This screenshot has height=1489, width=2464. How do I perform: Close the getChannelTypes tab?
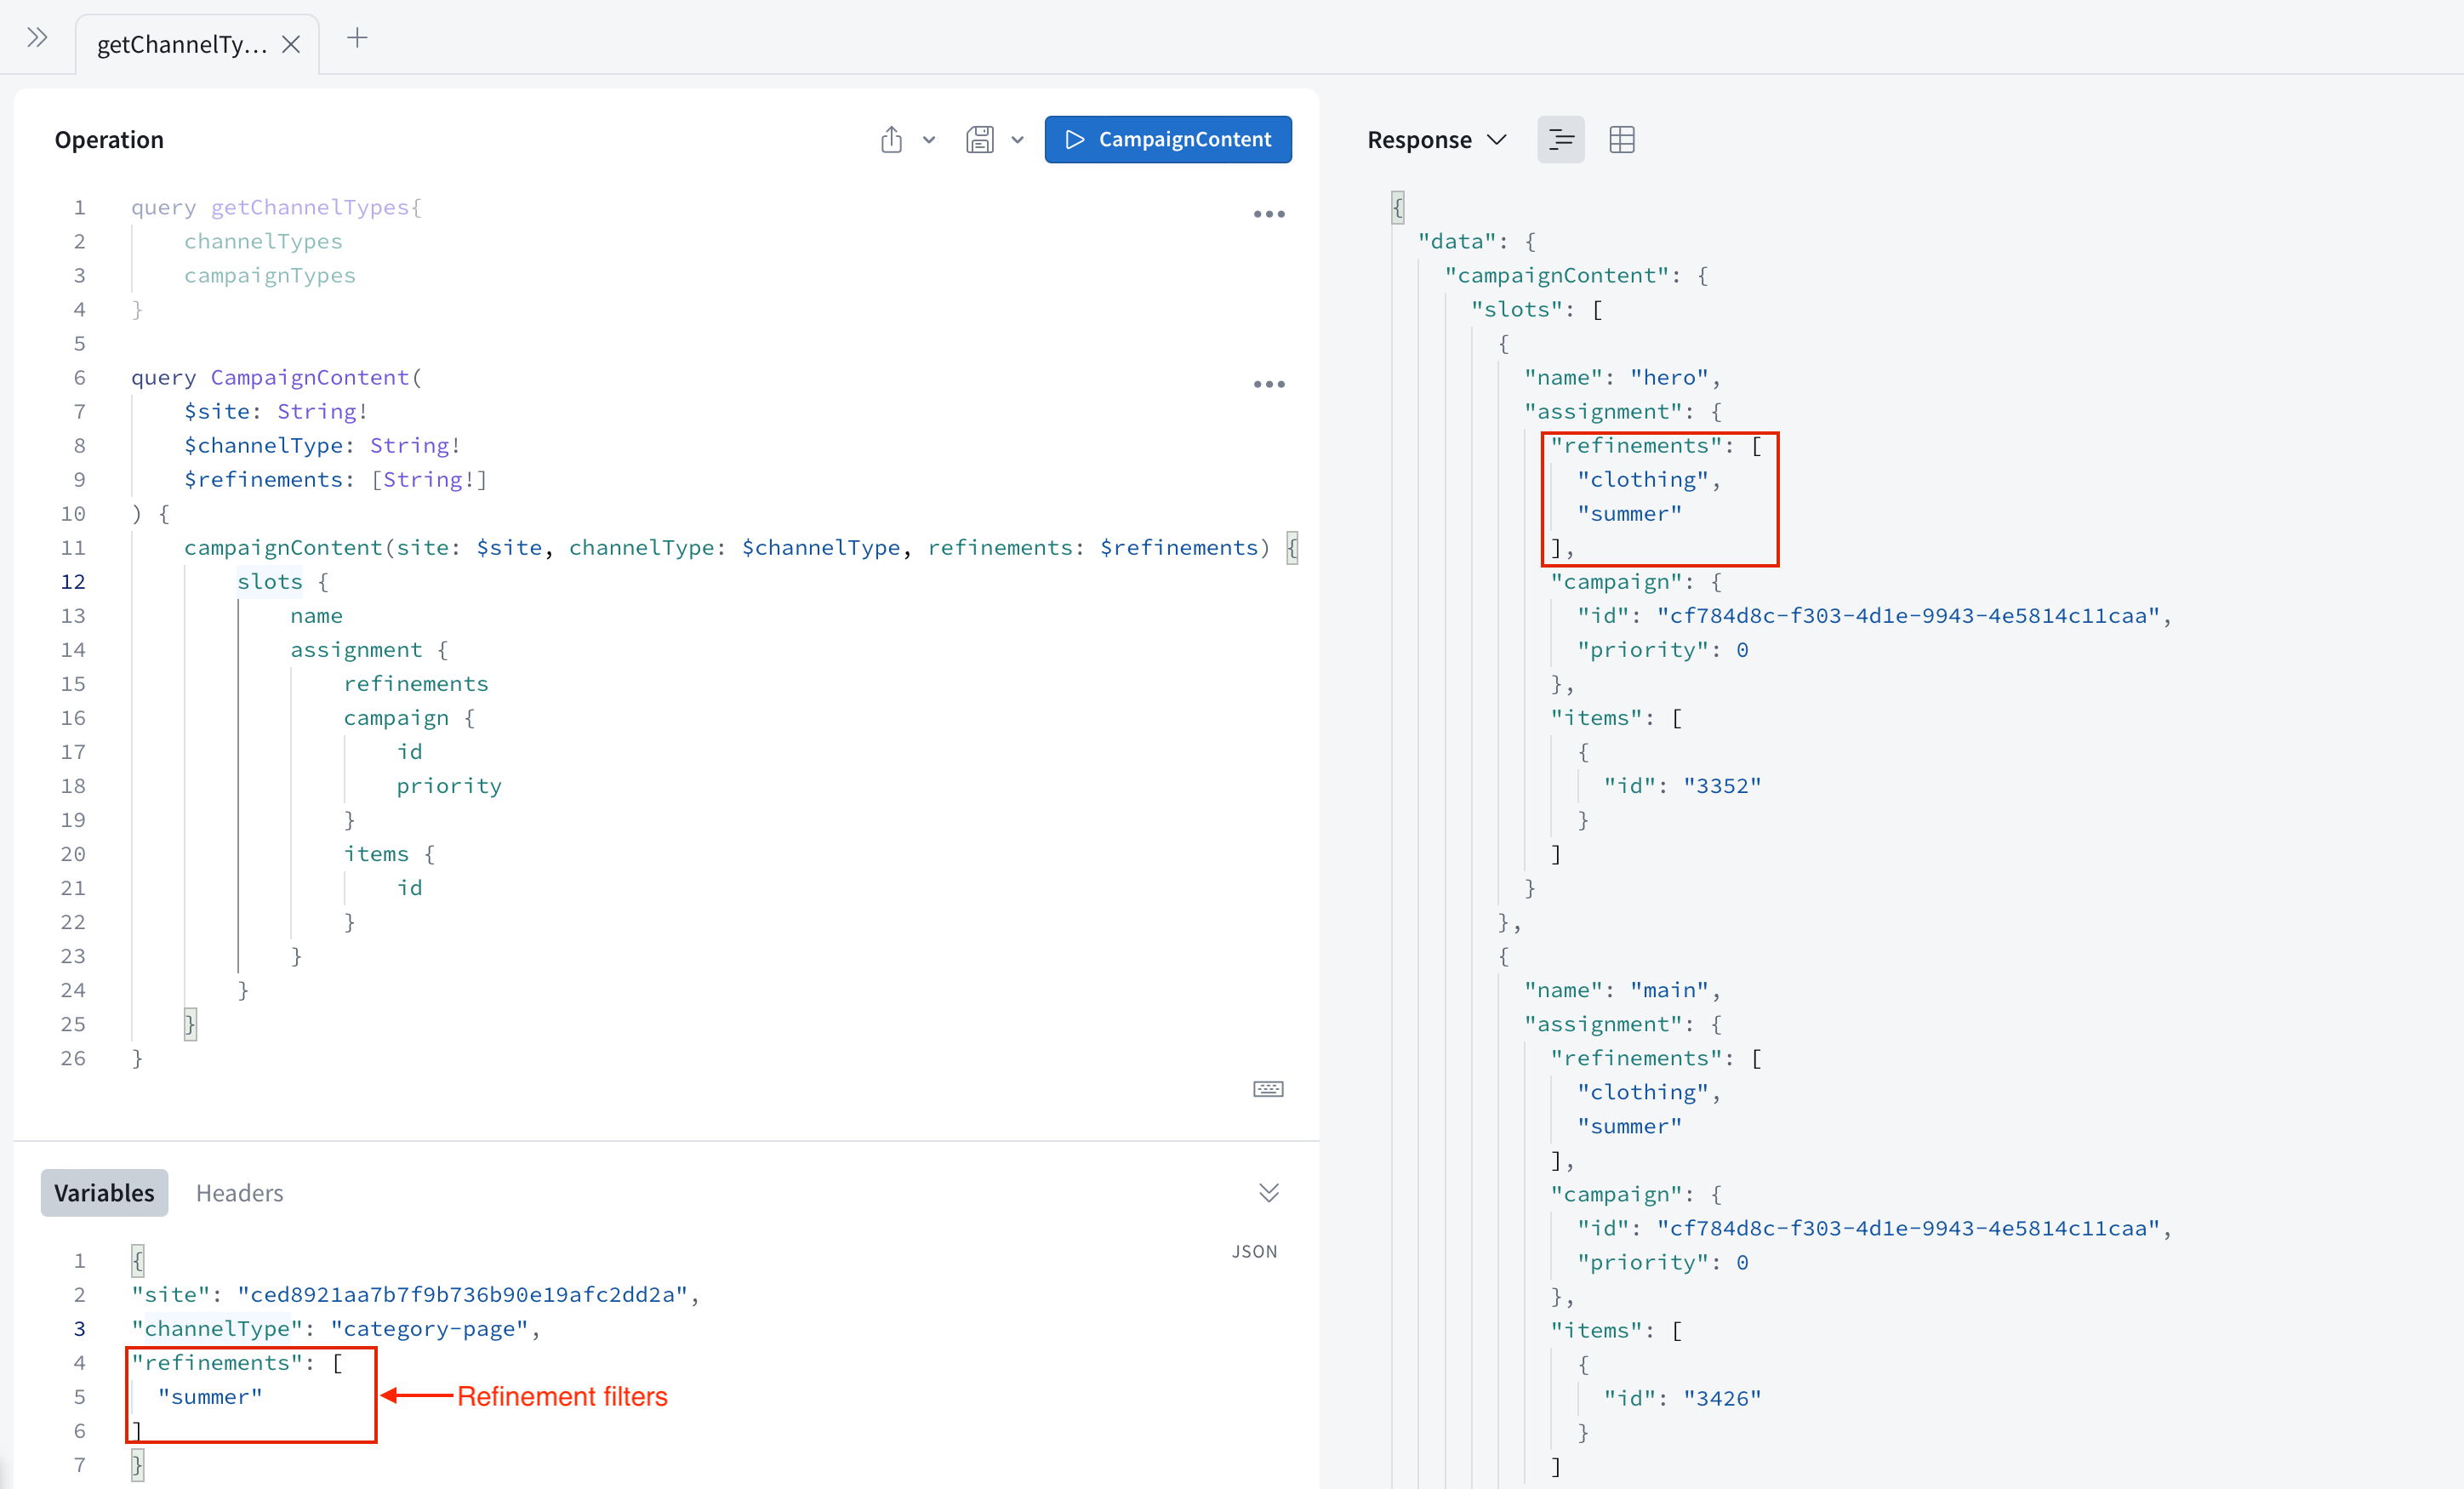pos(291,45)
